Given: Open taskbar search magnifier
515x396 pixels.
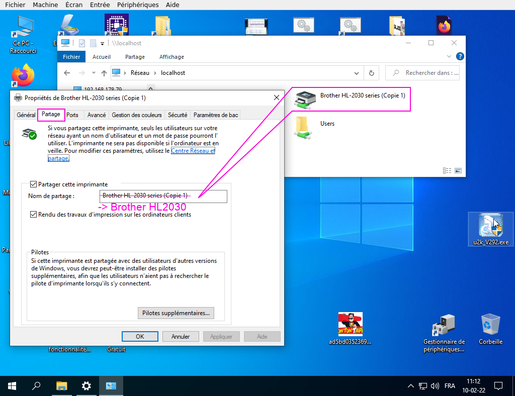Looking at the screenshot, I should click(x=36, y=386).
